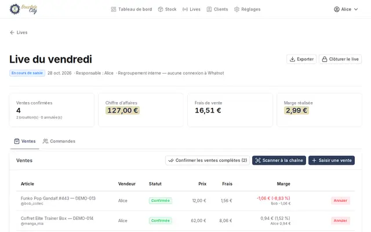Cancel the Coffret Elite Trainer Box sale
Viewport: 371px width, 232px height.
[340, 220]
